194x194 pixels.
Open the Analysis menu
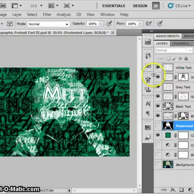click(64, 15)
